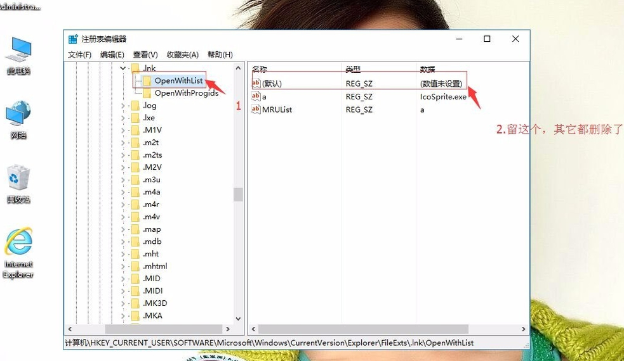Expand the .lxe tree node
The image size is (624, 361).
pos(123,118)
